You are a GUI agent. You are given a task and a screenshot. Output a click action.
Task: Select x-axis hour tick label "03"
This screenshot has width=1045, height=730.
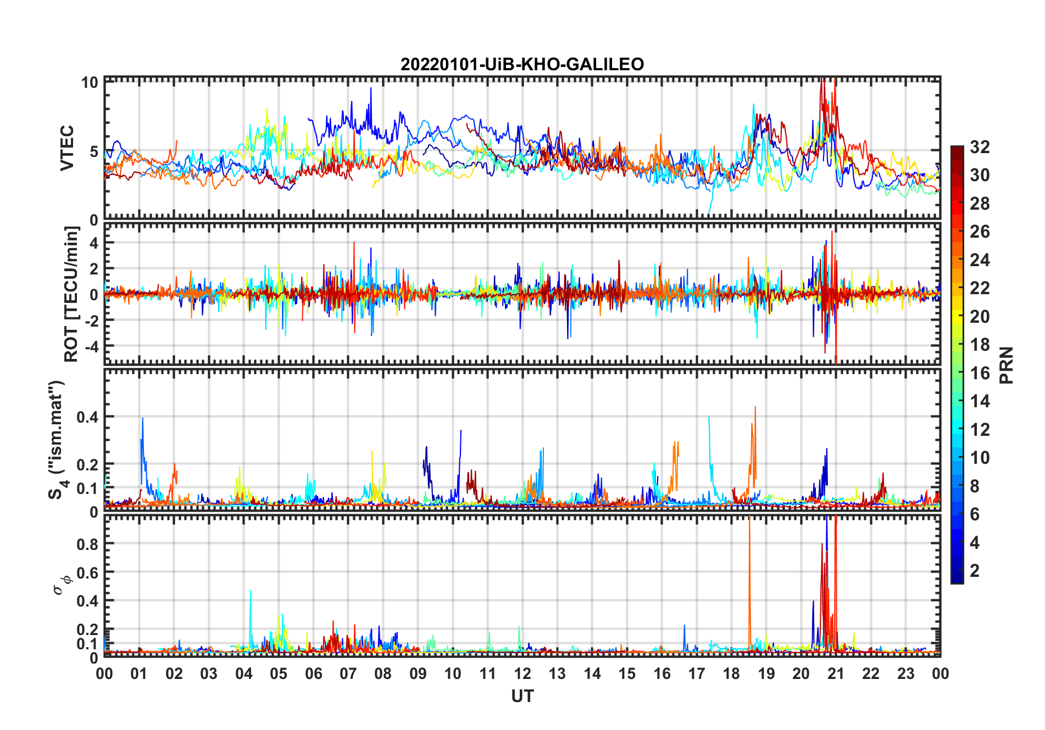(209, 674)
